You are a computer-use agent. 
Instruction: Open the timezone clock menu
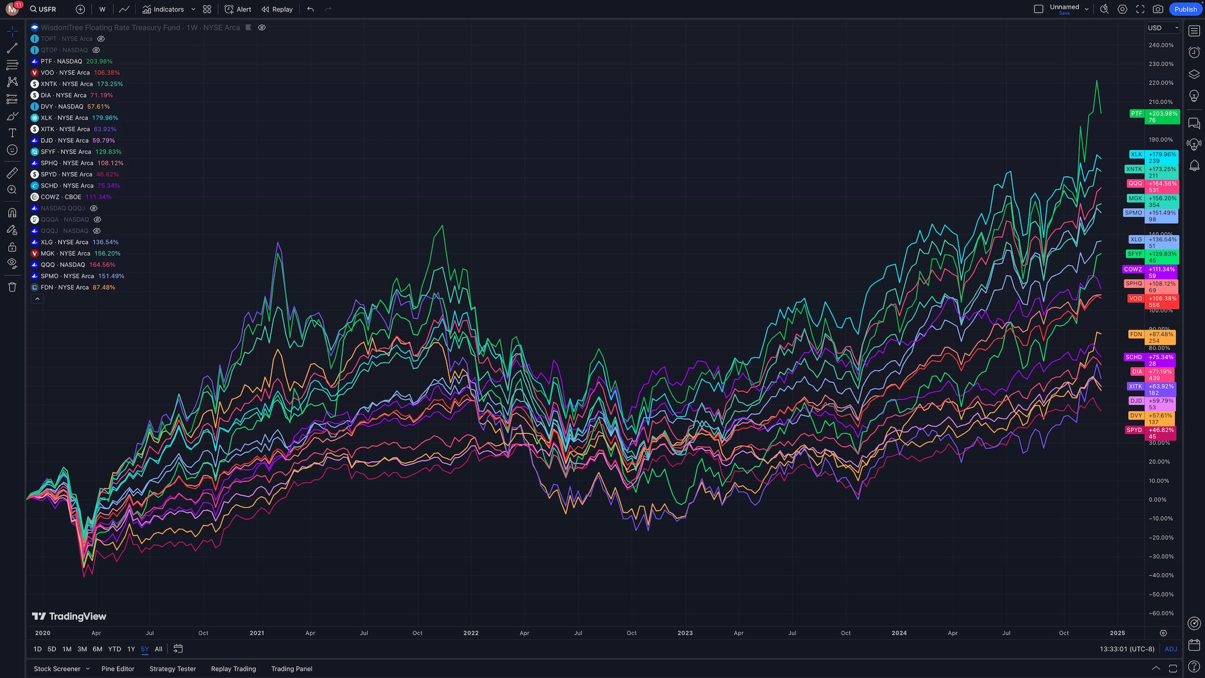coord(1127,649)
